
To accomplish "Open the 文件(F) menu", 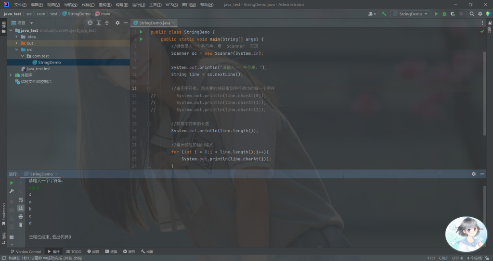I will (20, 4).
